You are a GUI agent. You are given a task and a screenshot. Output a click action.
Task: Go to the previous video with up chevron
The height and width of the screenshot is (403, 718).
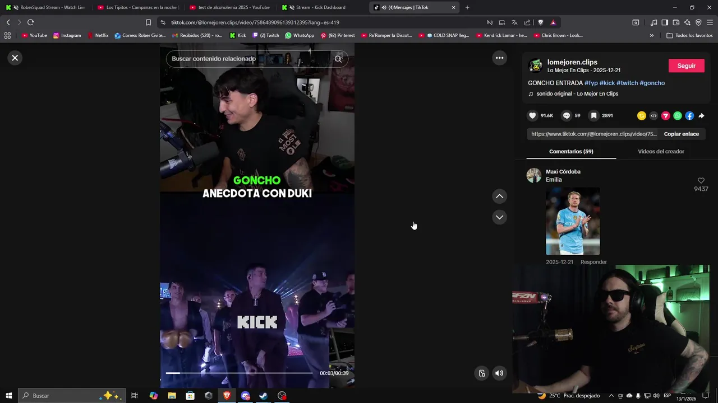(499, 196)
